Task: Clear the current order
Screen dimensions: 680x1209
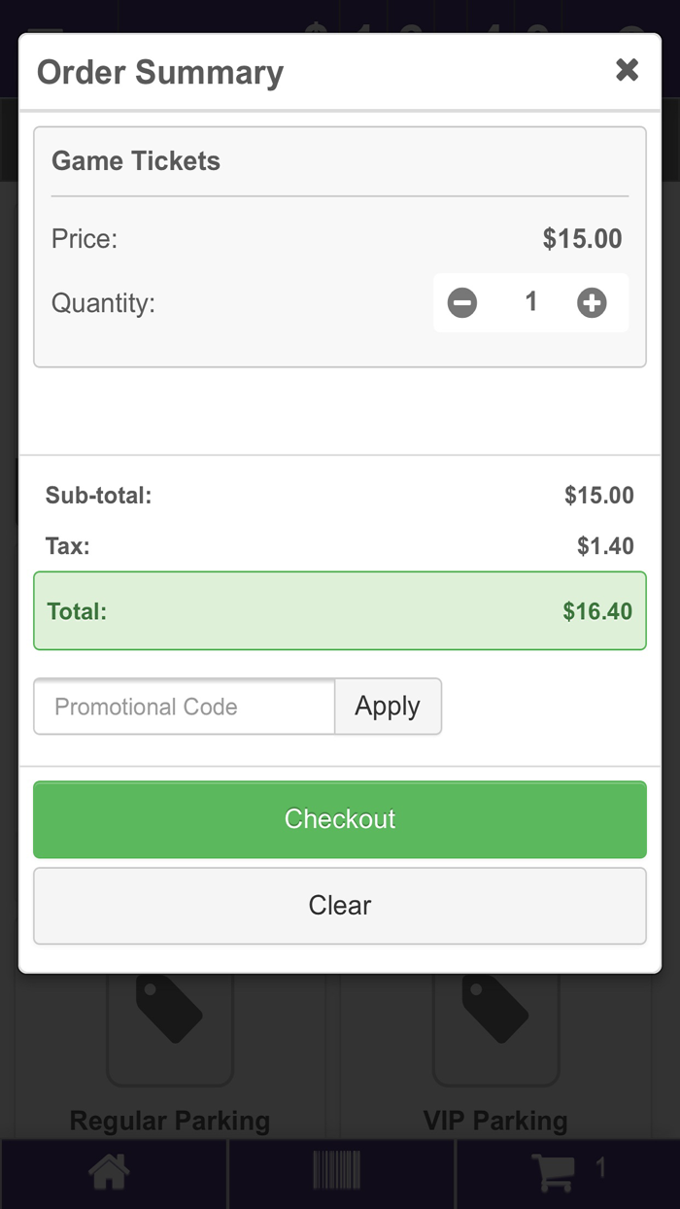Action: [x=340, y=905]
